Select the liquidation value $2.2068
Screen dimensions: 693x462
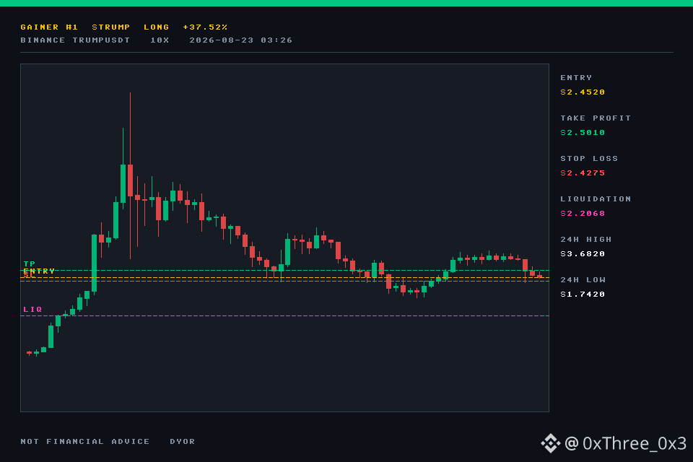[x=583, y=214]
